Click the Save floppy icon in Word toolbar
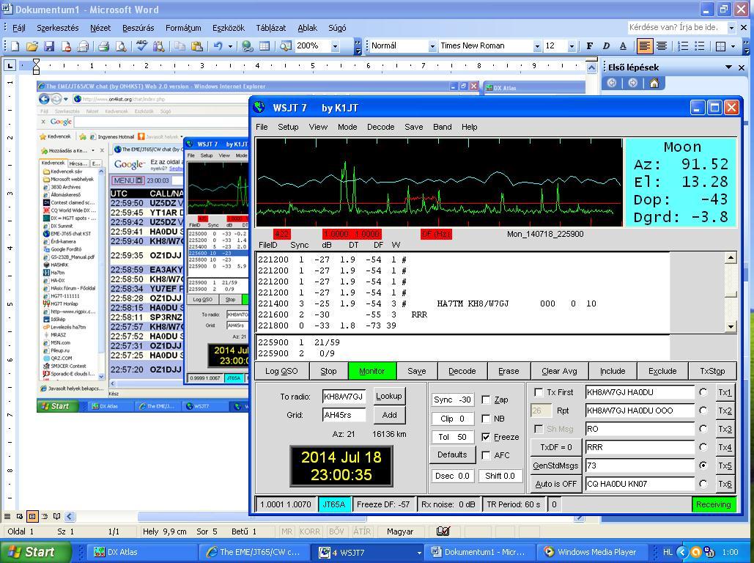 click(x=49, y=46)
